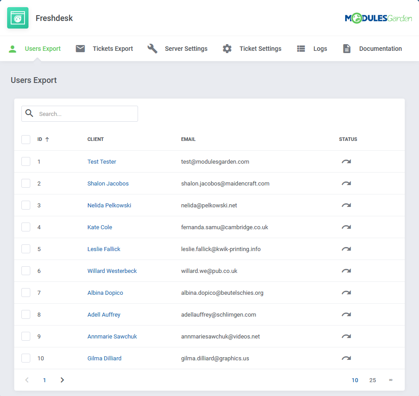Click email willard.we@pub.co.uk
The height and width of the screenshot is (396, 419).
209,271
